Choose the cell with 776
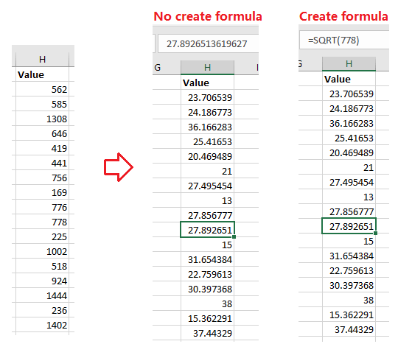 point(43,207)
